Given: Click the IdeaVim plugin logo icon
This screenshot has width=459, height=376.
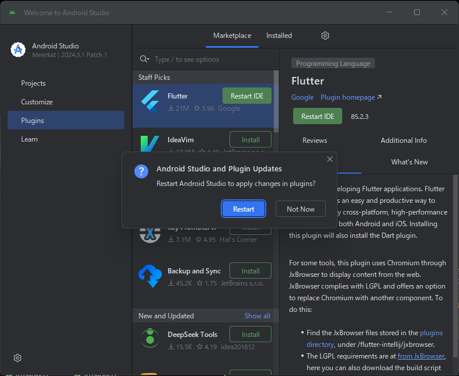Looking at the screenshot, I should pos(150,143).
